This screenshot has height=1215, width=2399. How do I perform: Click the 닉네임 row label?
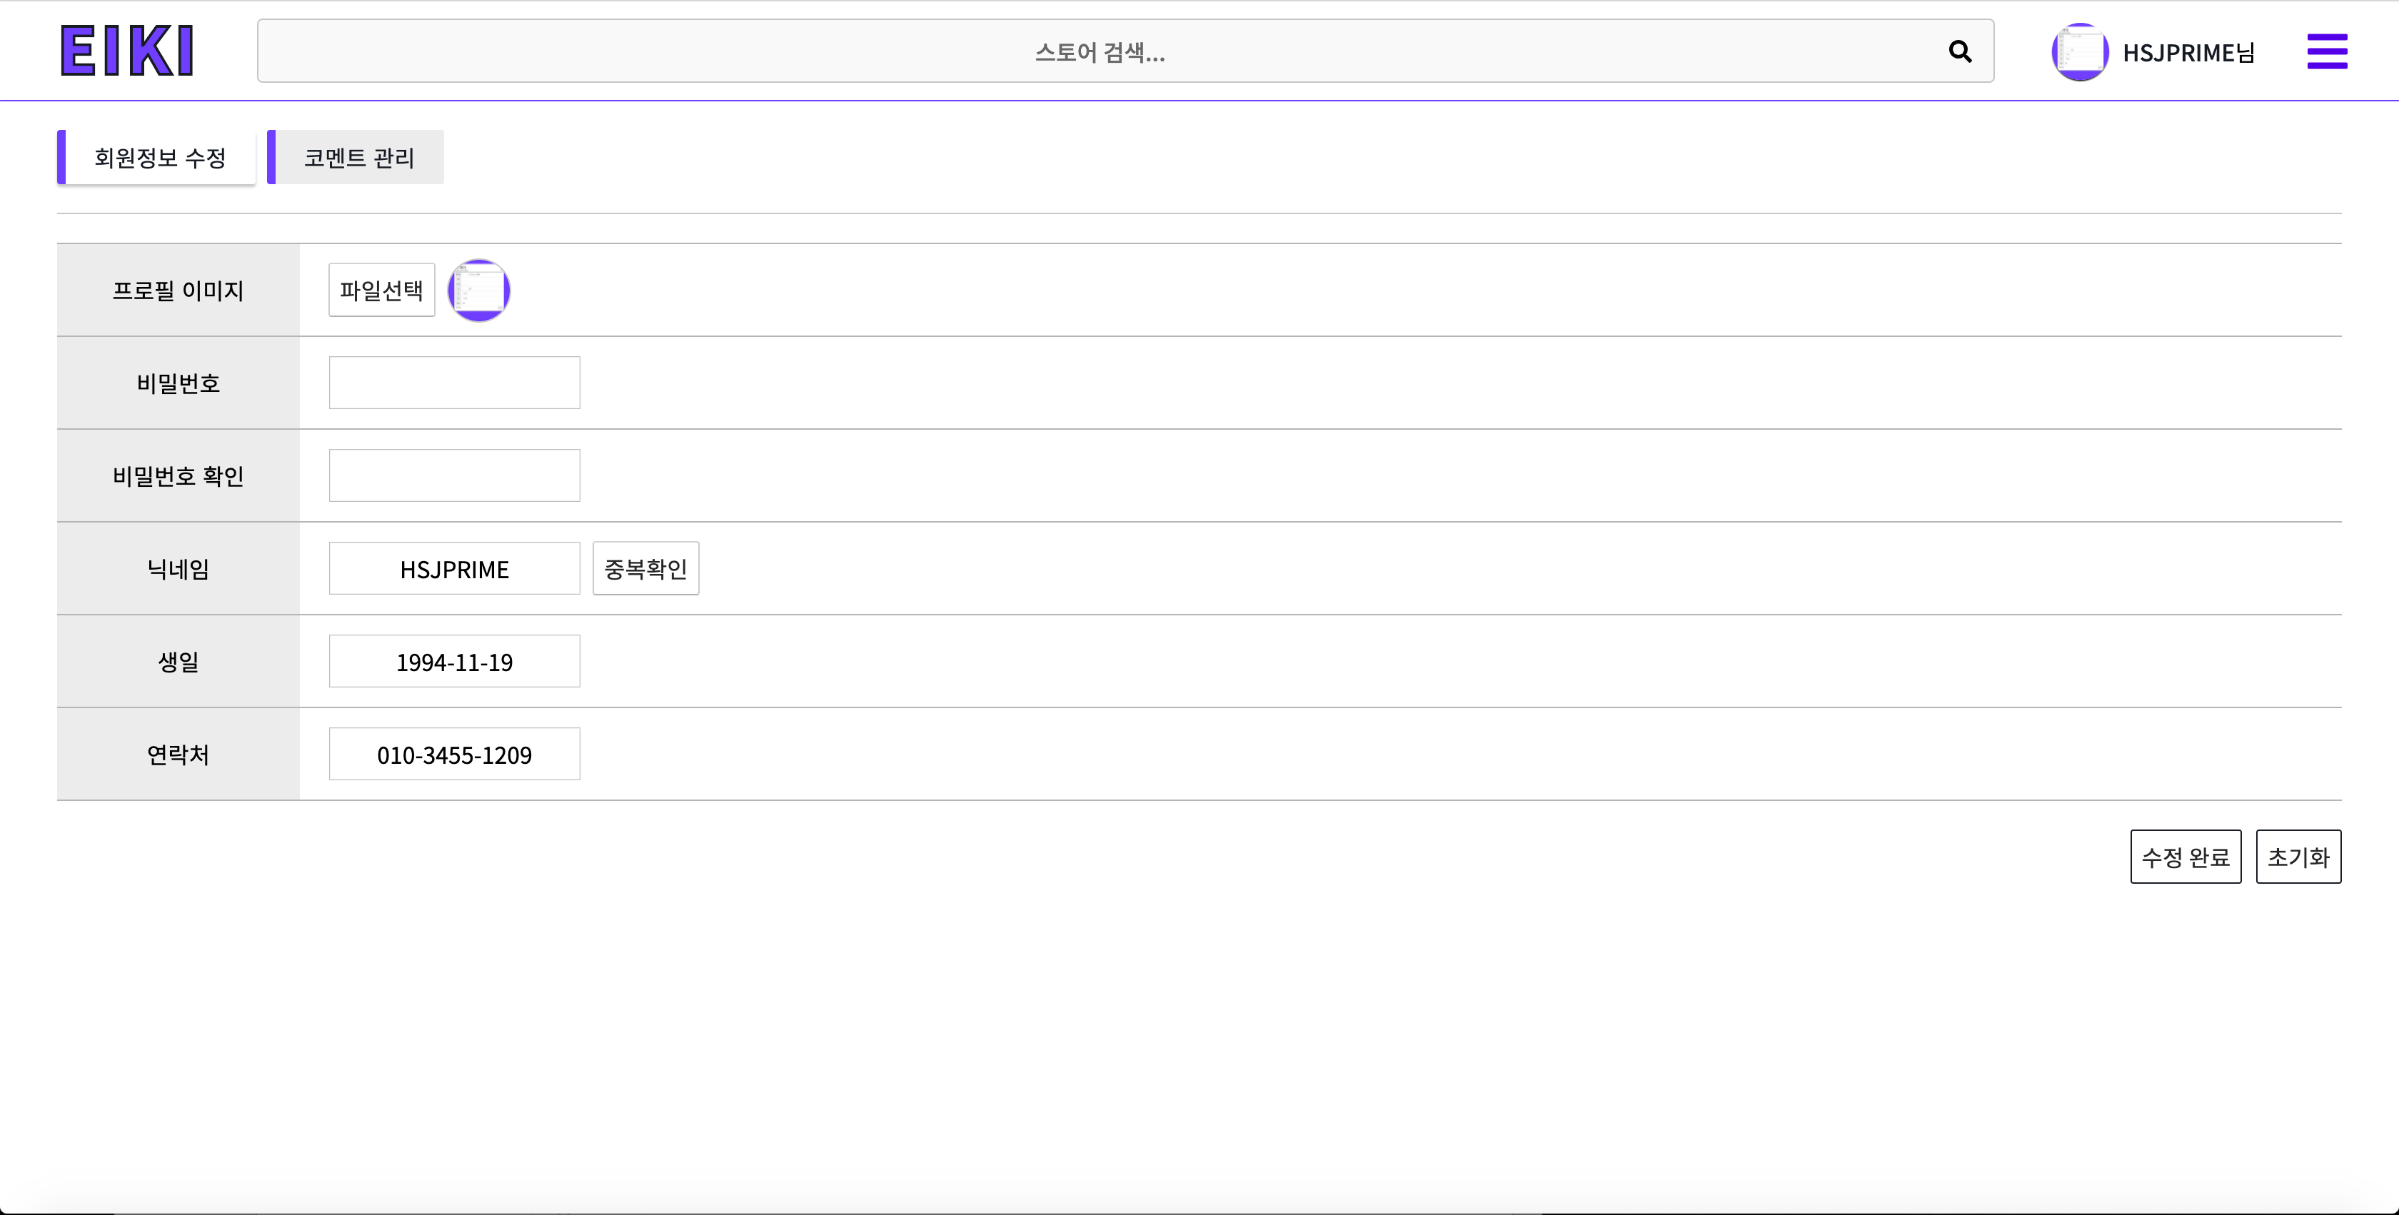(x=178, y=569)
